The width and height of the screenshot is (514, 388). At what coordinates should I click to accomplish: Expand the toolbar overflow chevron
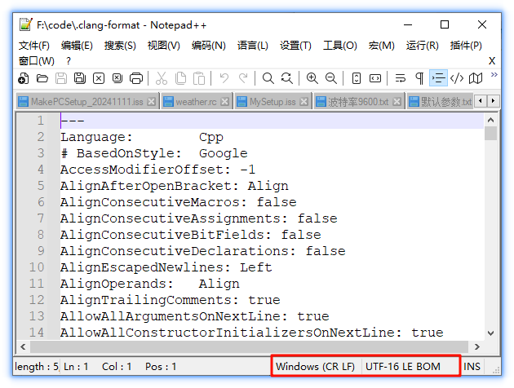(494, 75)
